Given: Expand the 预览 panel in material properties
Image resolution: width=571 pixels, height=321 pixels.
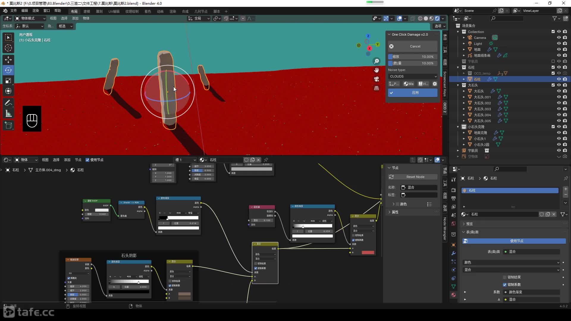Looking at the screenshot, I should (469, 224).
